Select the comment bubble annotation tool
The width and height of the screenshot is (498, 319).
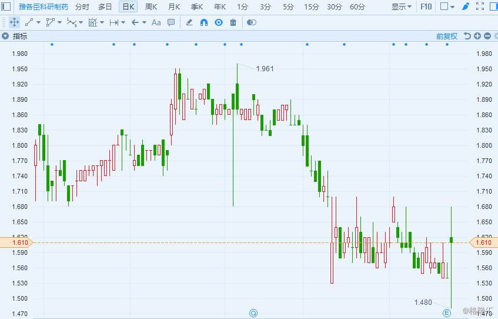(x=171, y=22)
